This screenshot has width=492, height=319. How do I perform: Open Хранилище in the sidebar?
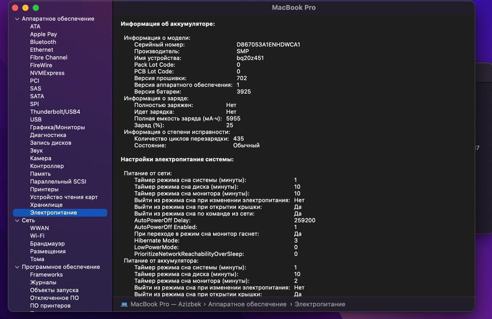[46, 205]
